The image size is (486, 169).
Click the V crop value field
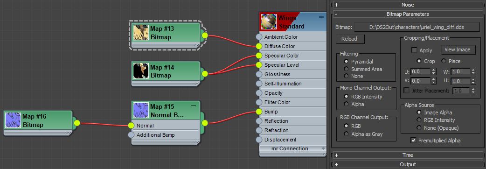coord(421,81)
